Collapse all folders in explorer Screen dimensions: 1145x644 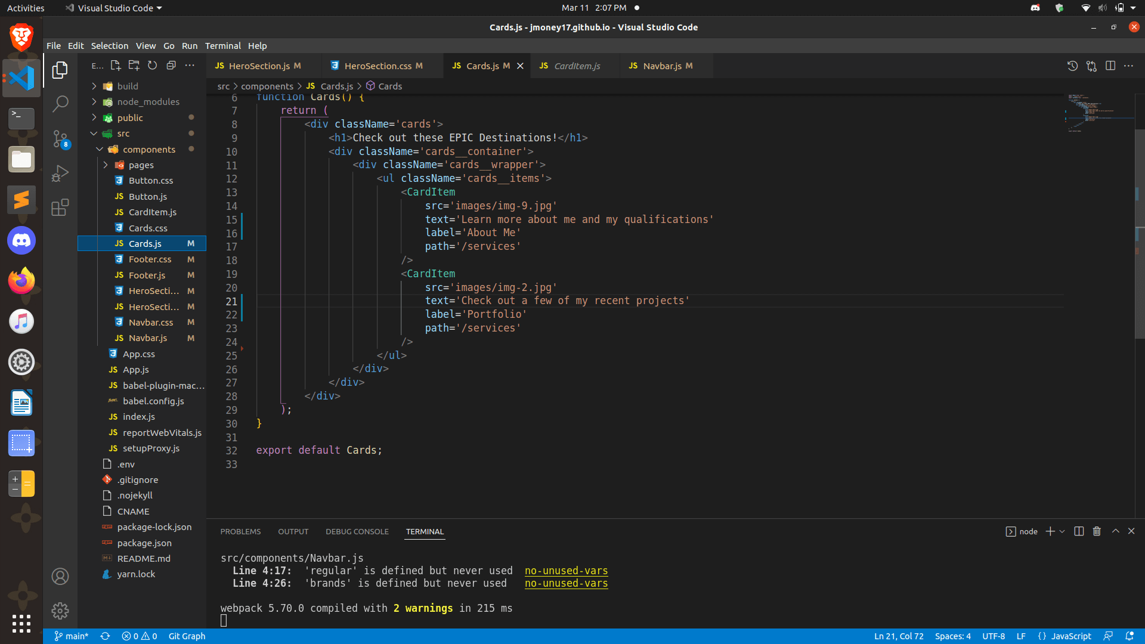(x=171, y=66)
